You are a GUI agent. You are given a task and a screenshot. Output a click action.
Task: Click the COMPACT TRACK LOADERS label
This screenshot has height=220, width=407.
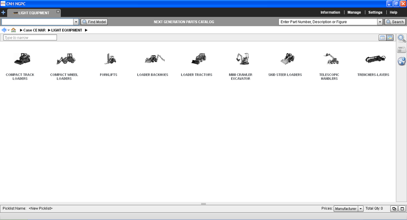[x=20, y=77]
